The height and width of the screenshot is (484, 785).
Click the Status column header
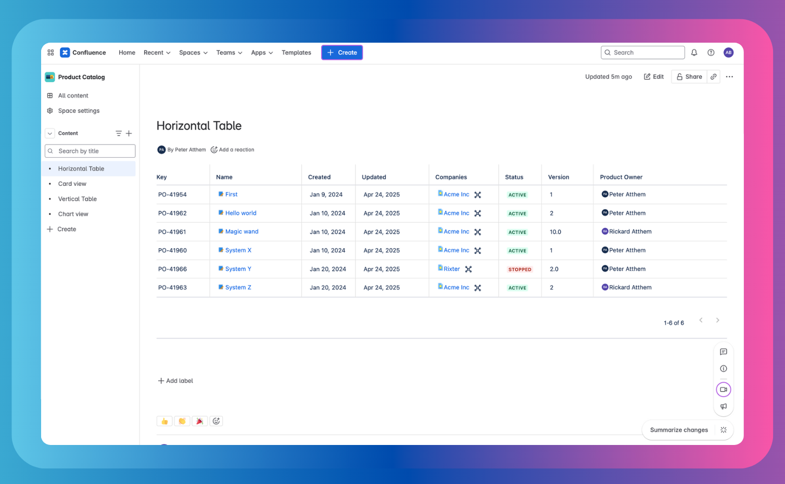click(x=514, y=177)
